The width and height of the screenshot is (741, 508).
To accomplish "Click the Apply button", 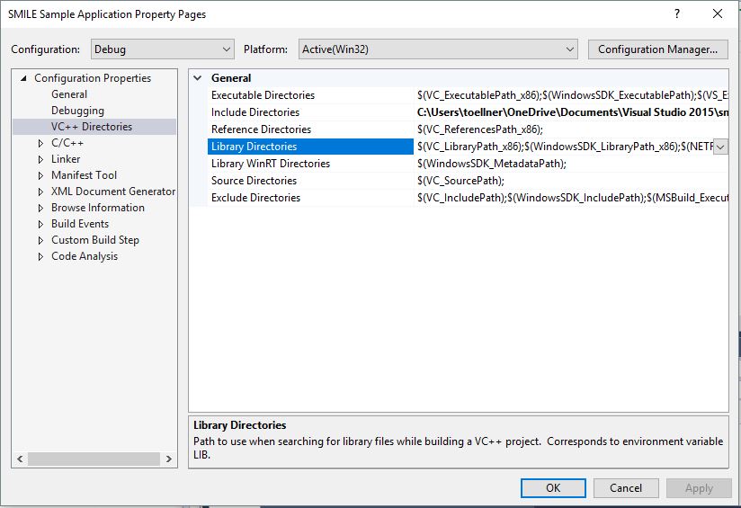I will [x=699, y=487].
